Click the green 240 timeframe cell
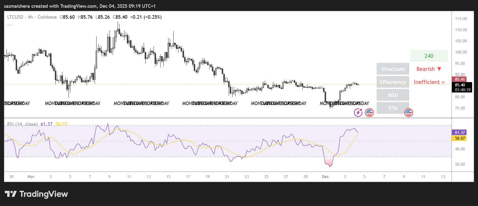 (429, 56)
